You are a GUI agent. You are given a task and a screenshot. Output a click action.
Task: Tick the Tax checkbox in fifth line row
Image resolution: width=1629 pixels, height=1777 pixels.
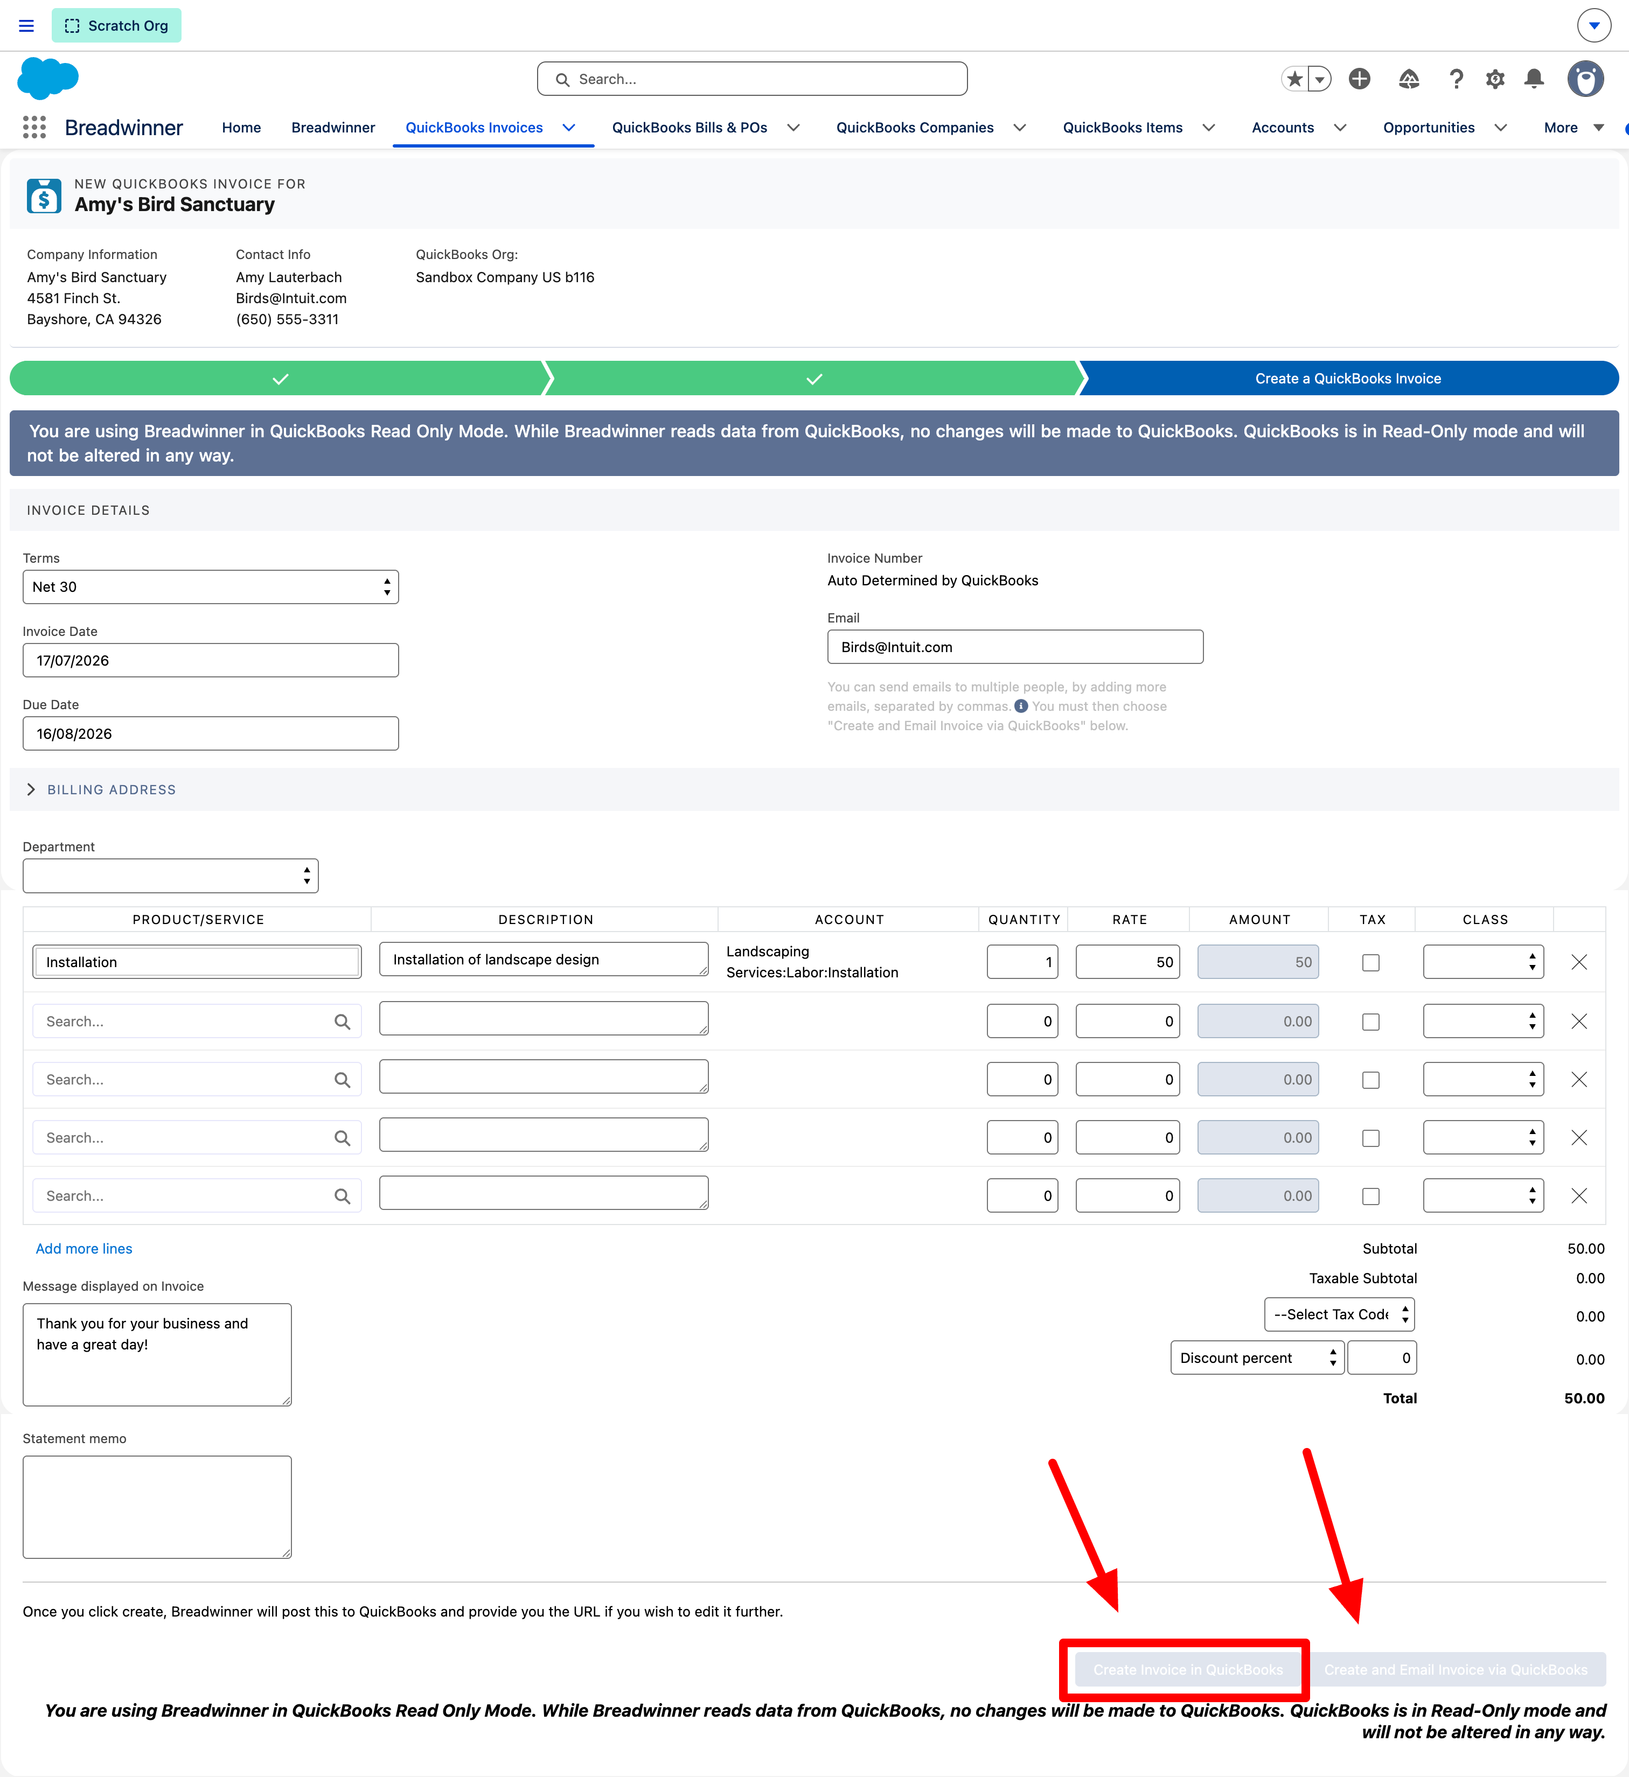click(x=1370, y=1196)
